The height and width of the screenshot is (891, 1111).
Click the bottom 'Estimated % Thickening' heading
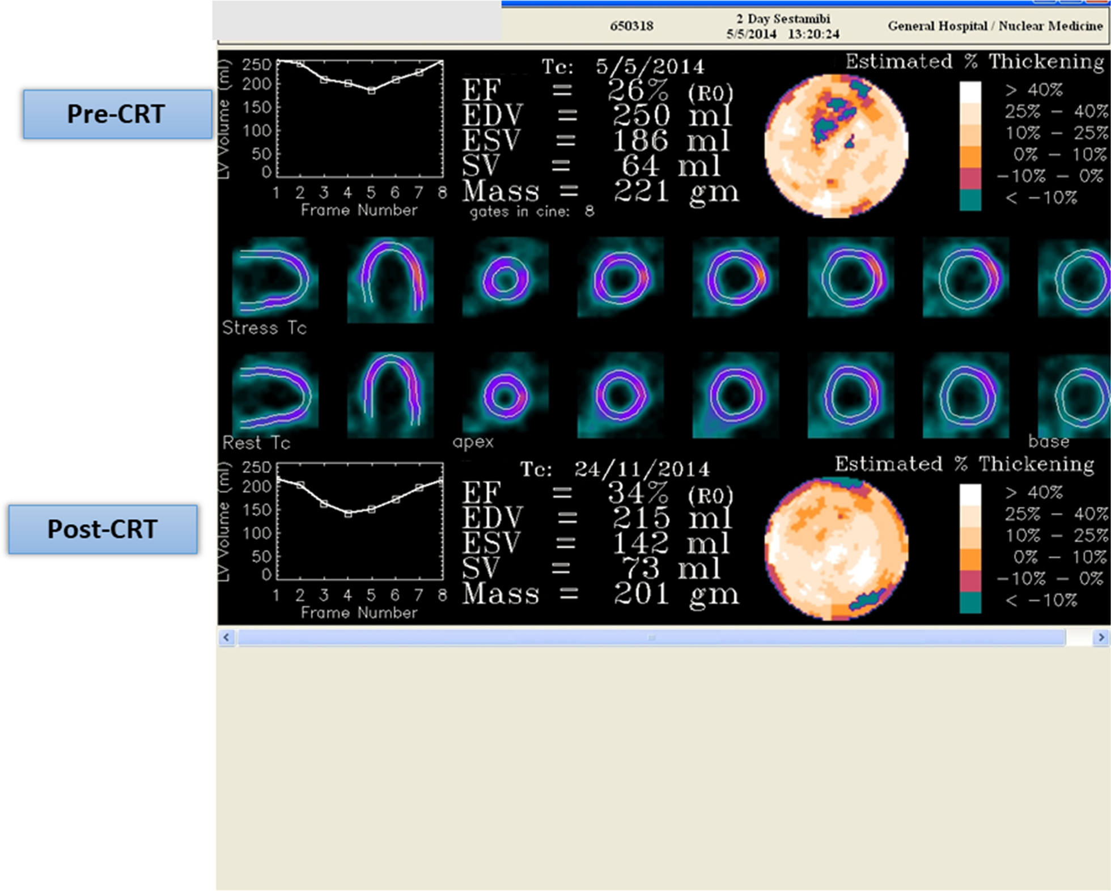click(965, 464)
